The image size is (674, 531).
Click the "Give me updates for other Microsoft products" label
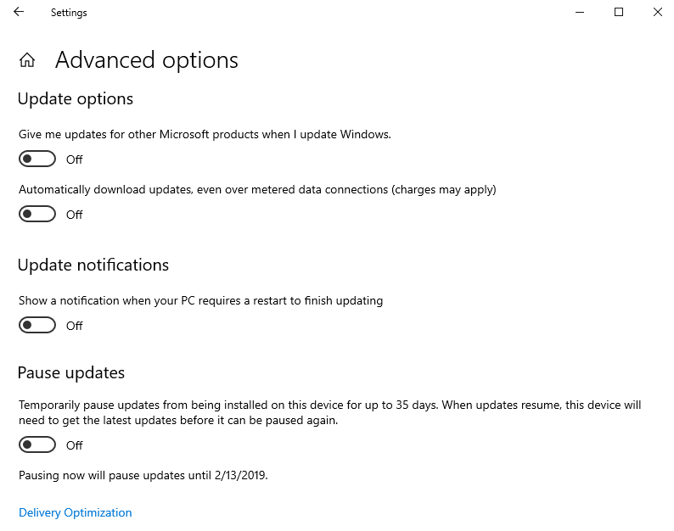point(205,134)
